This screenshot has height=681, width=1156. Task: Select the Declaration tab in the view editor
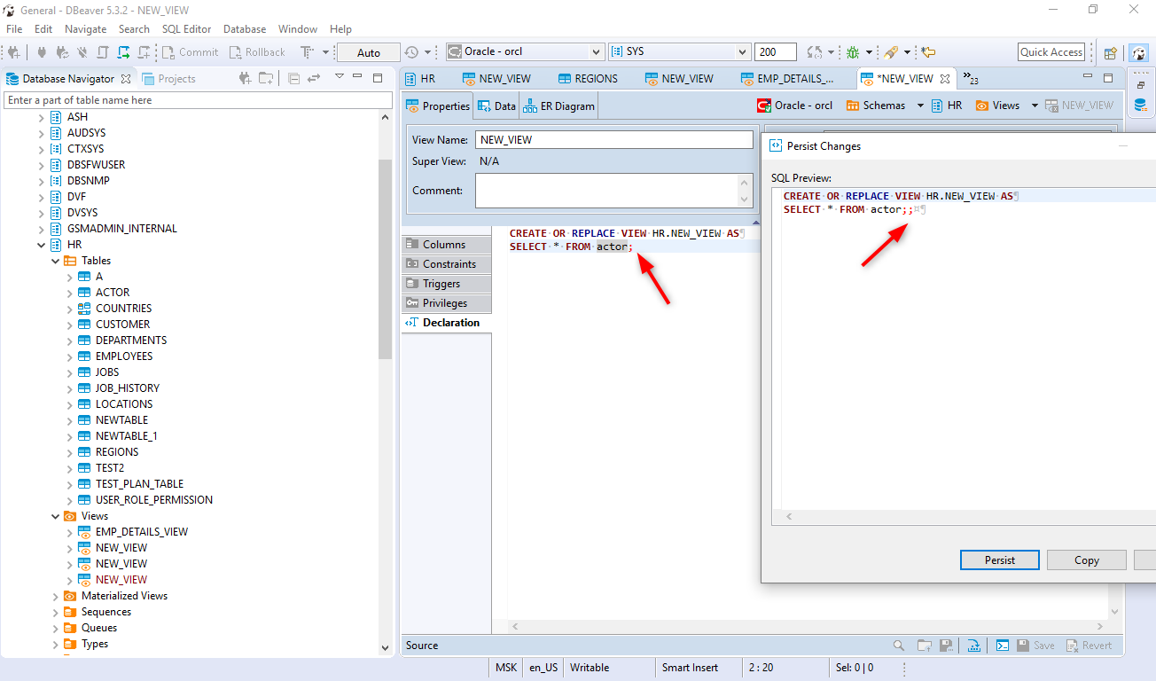tap(447, 322)
